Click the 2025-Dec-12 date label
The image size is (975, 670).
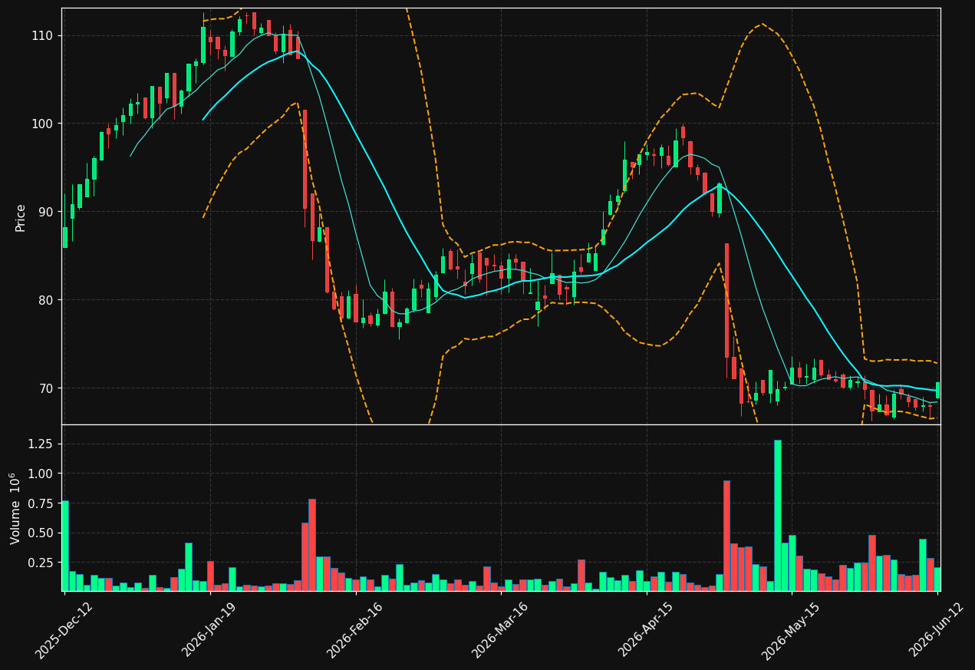(x=64, y=629)
